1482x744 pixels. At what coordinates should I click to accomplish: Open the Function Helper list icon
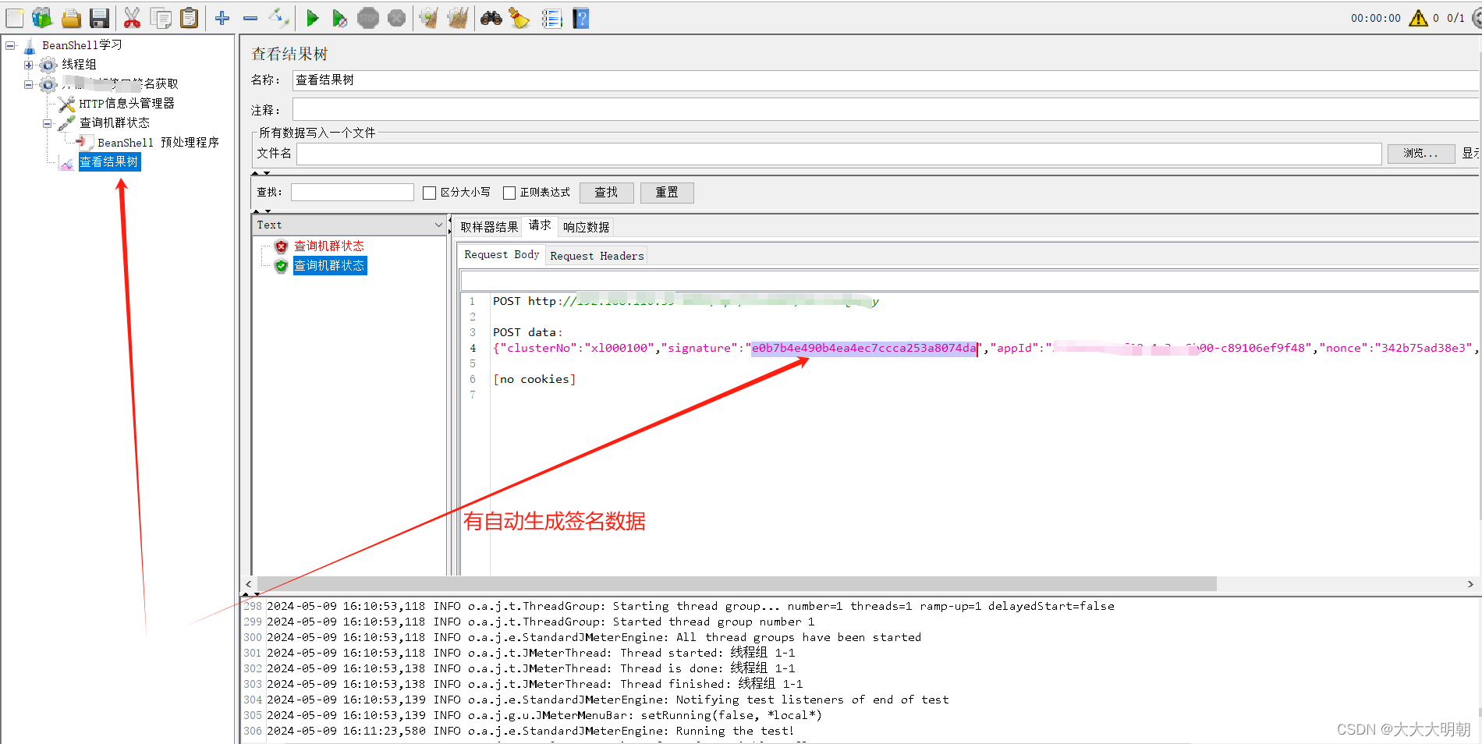[552, 18]
